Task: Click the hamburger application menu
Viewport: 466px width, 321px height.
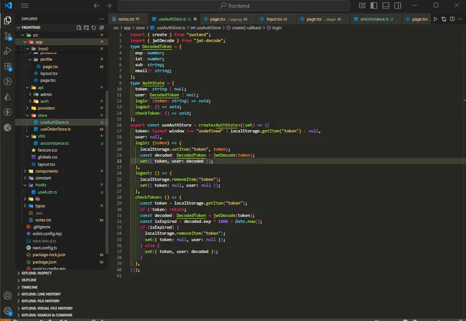Action: [25, 5]
